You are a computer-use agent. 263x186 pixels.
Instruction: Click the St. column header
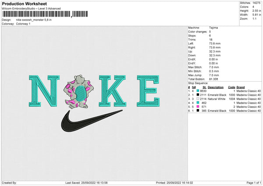tap(204, 87)
